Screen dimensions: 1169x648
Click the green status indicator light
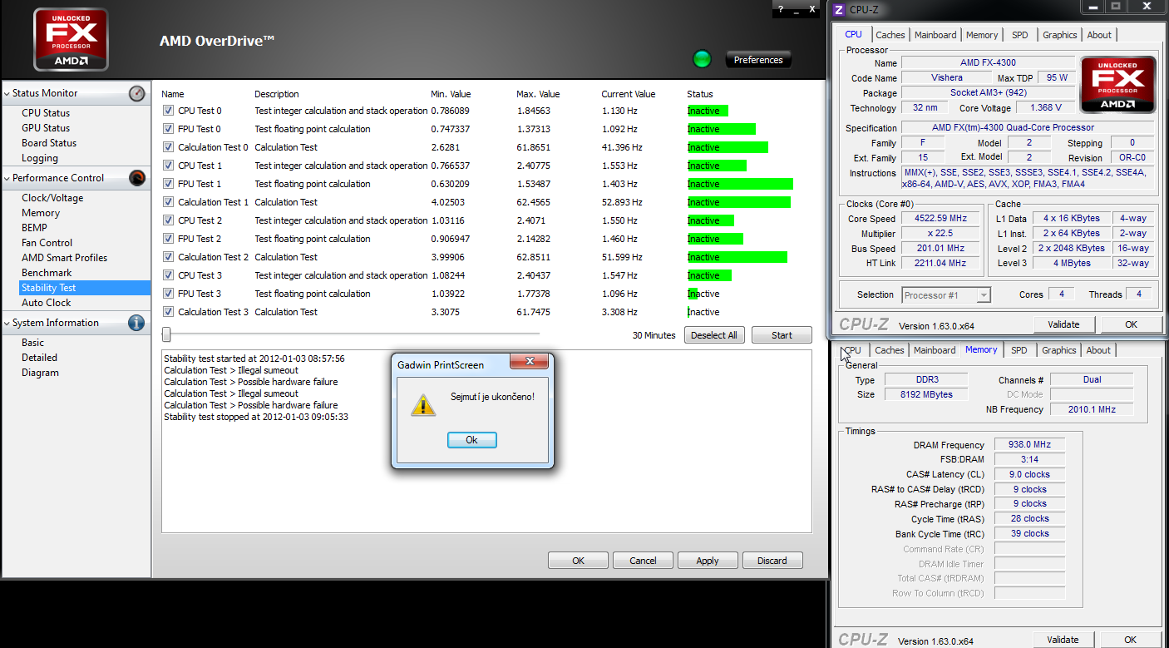(703, 59)
